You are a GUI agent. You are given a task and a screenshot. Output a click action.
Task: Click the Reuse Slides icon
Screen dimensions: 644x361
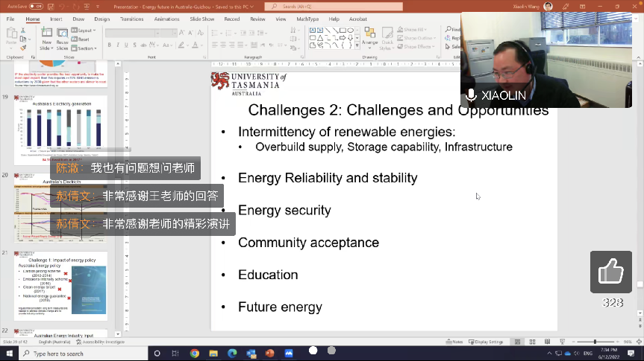click(x=62, y=39)
